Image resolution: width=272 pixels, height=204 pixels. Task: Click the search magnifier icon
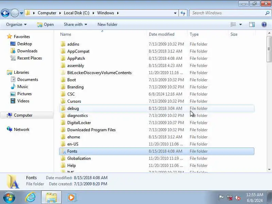tap(267, 13)
